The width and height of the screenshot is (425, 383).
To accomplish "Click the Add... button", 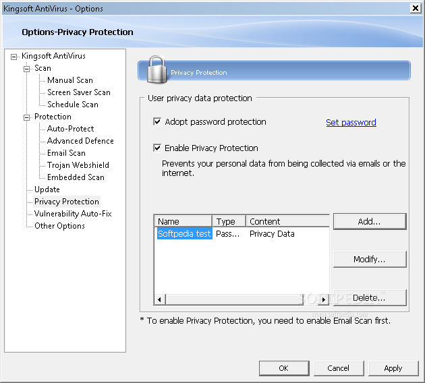I will (370, 222).
